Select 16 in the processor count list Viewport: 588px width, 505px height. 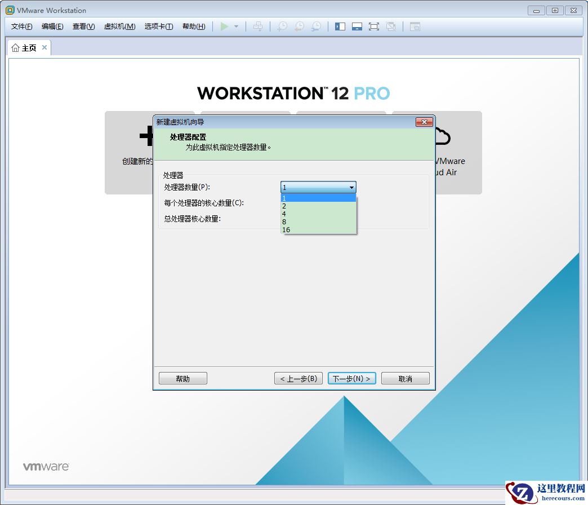pos(318,229)
